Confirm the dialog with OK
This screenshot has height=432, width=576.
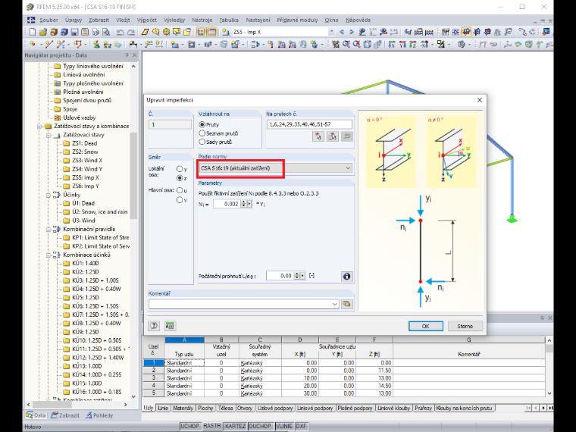[425, 326]
